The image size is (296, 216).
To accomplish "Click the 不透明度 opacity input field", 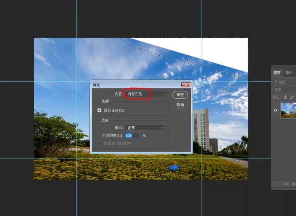I will [132, 136].
